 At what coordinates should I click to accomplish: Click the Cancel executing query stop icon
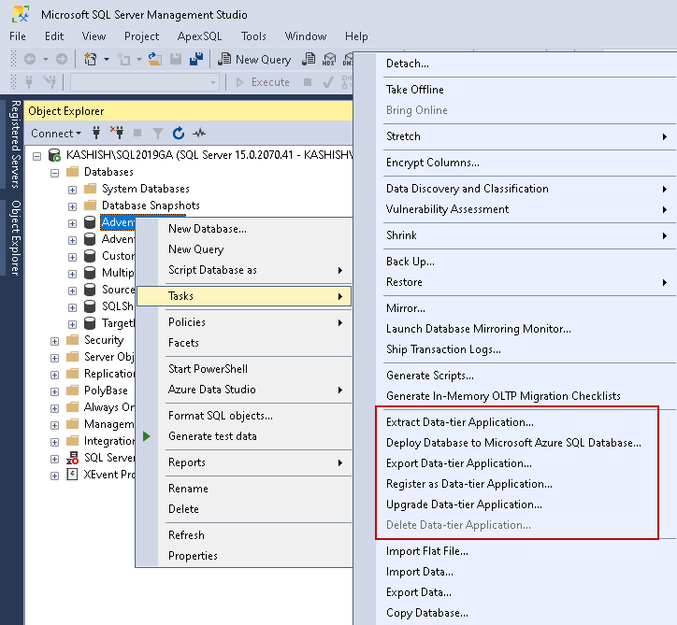(x=308, y=82)
